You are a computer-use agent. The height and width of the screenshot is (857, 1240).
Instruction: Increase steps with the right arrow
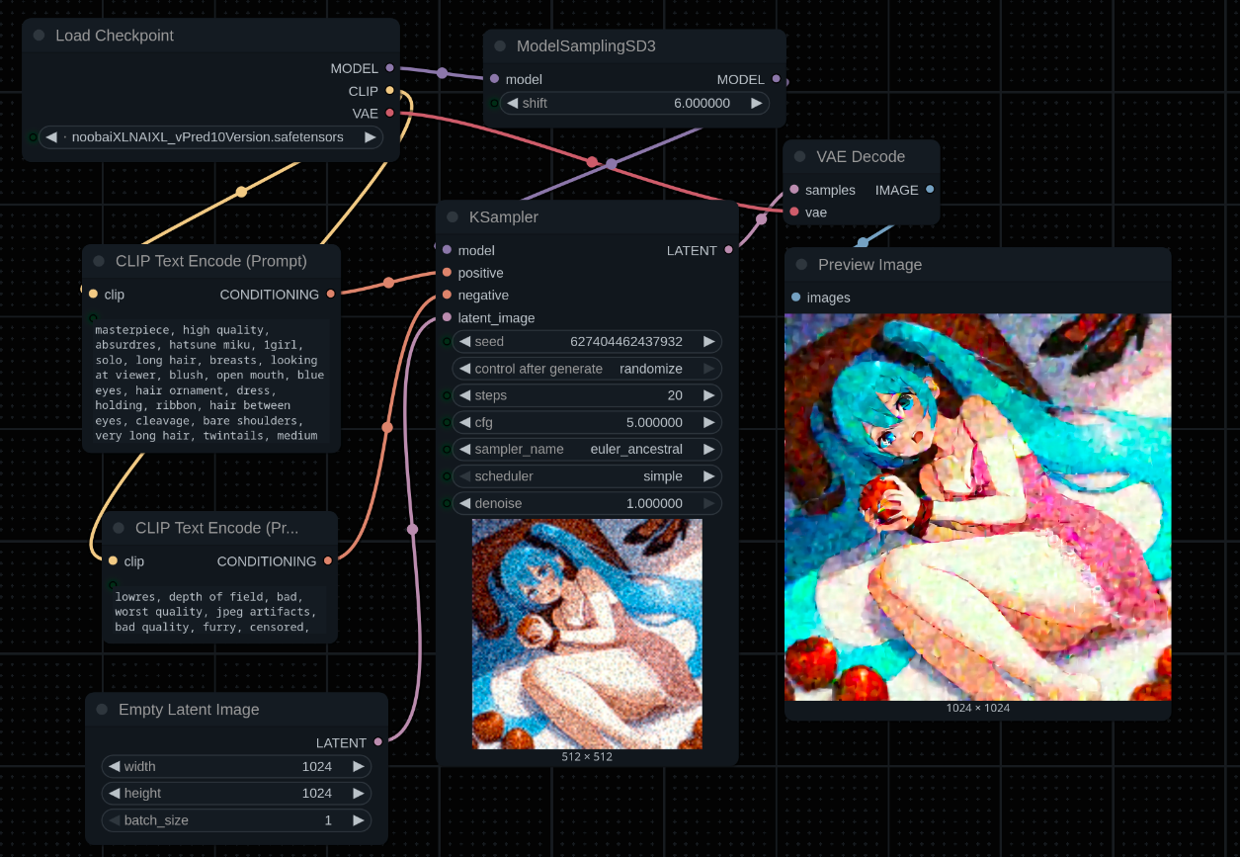[708, 395]
